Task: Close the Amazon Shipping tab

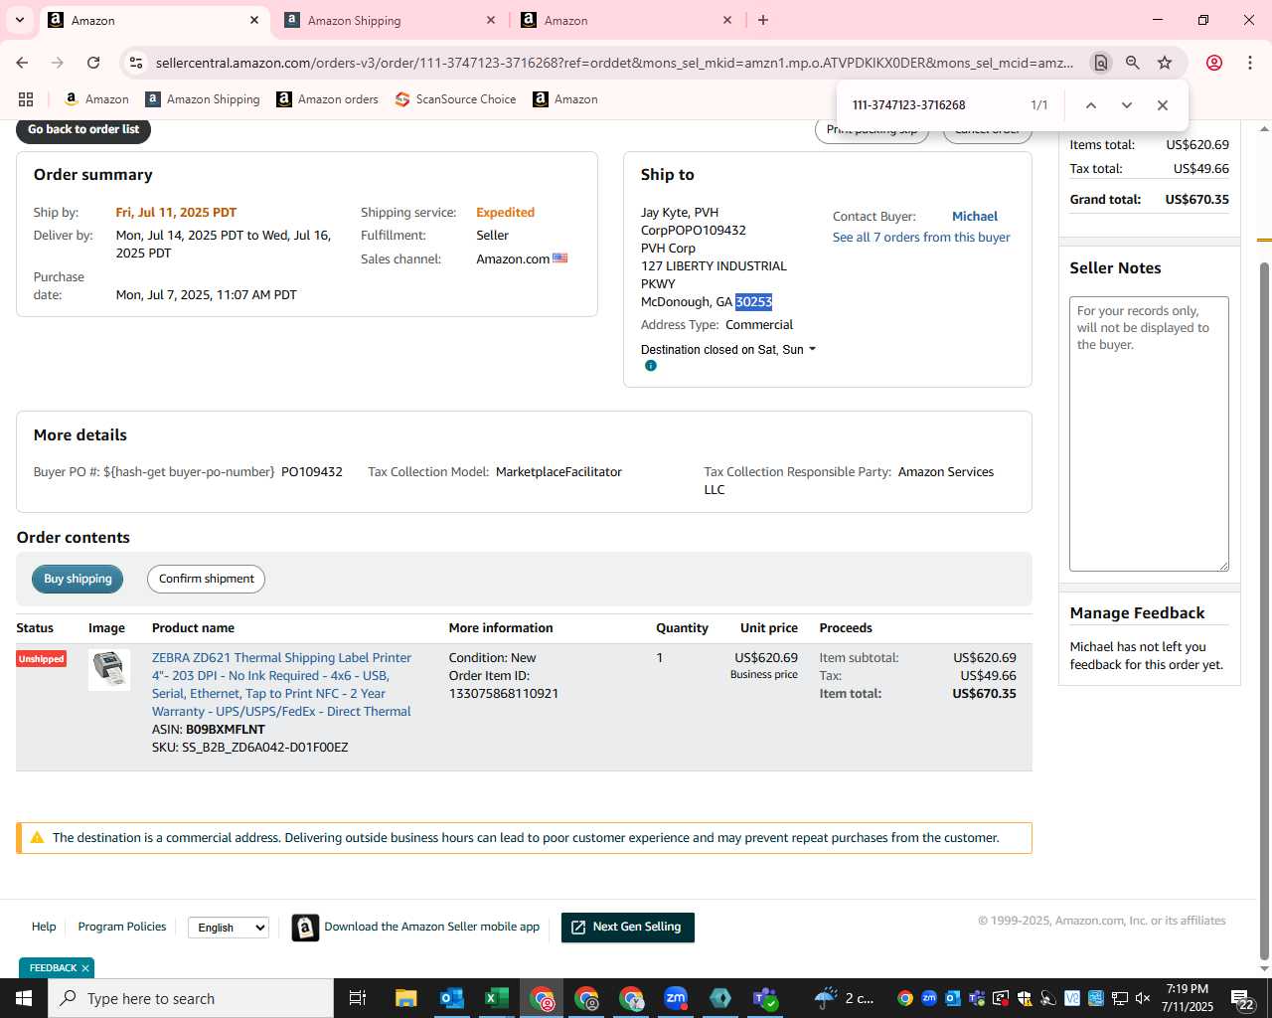Action: (491, 20)
